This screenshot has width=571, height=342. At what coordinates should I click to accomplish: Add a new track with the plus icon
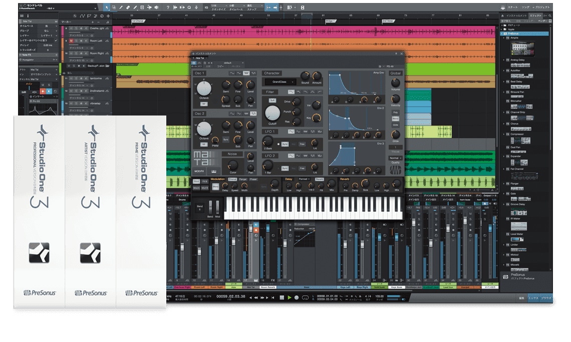point(108,16)
